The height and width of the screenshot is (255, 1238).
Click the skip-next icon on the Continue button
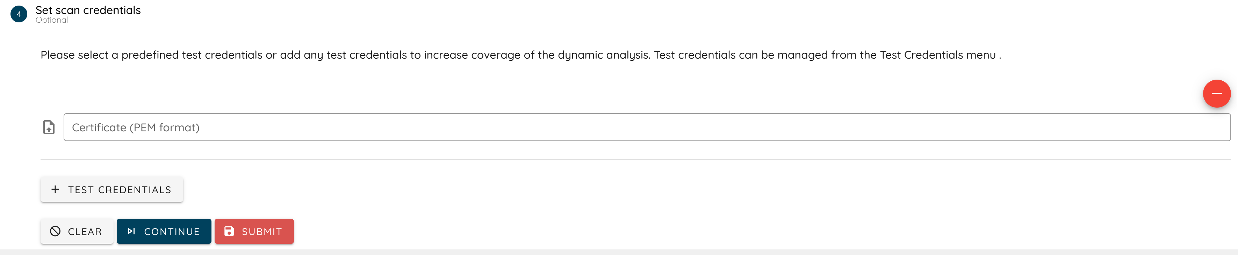tap(131, 232)
